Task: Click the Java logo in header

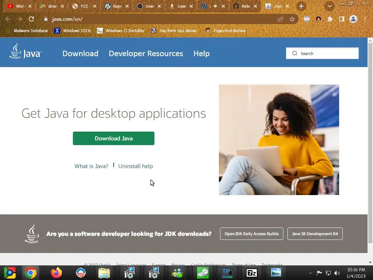Action: click(x=25, y=51)
